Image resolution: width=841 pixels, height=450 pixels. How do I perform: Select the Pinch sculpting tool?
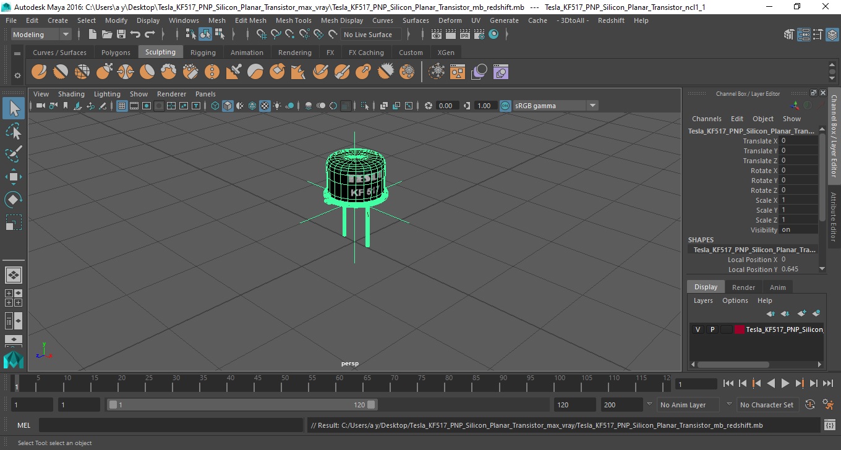click(x=126, y=72)
